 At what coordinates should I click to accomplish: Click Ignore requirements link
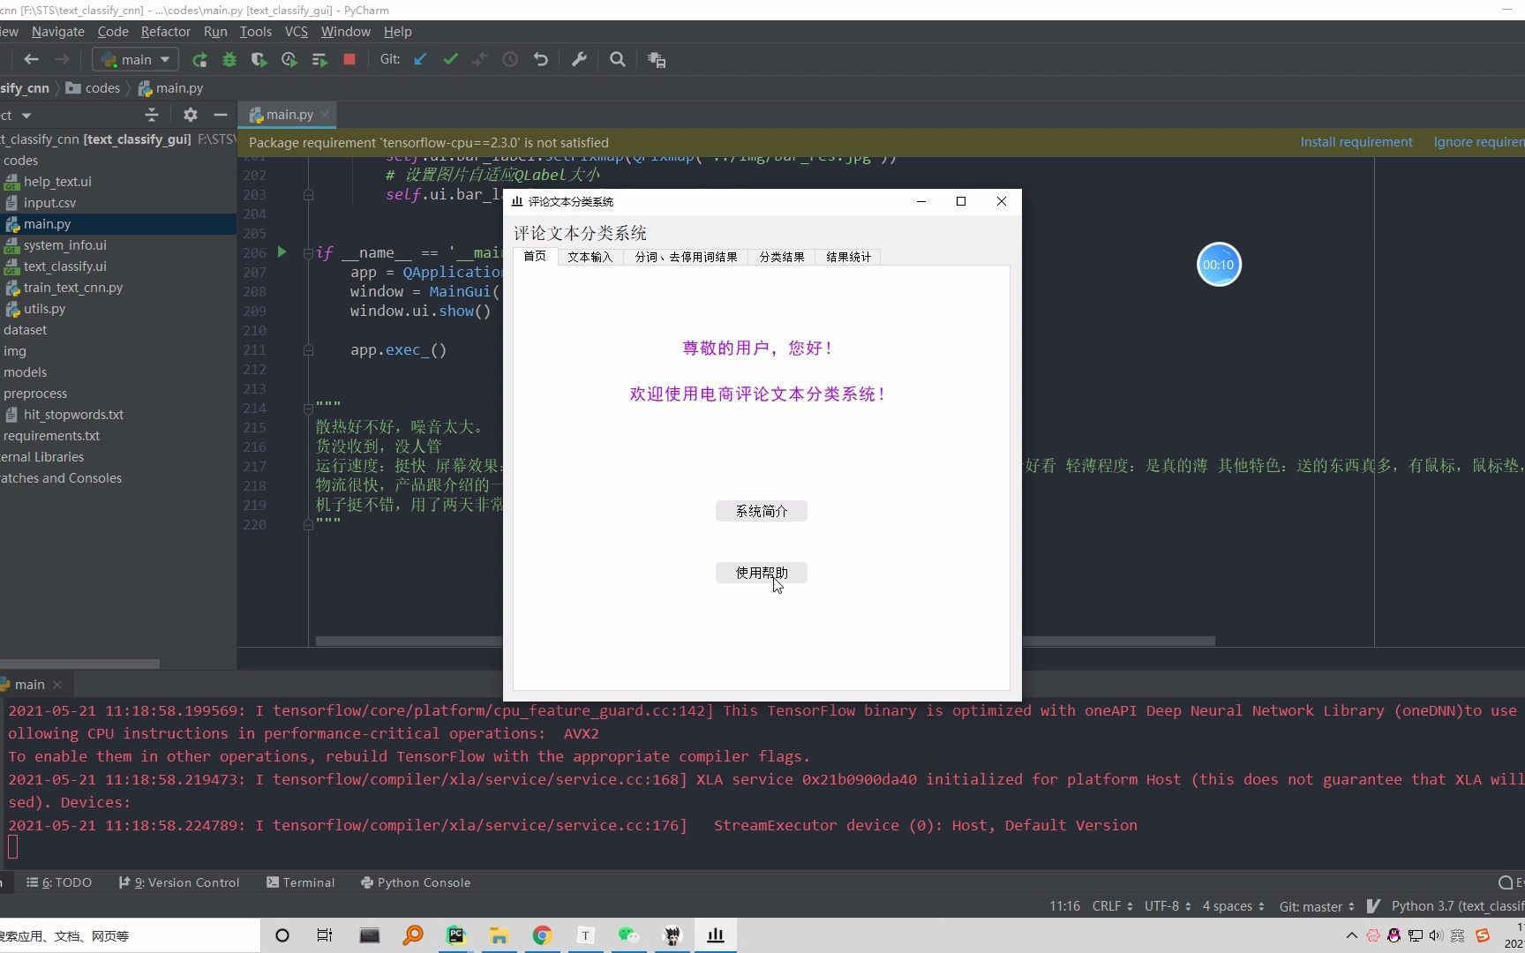(x=1479, y=142)
